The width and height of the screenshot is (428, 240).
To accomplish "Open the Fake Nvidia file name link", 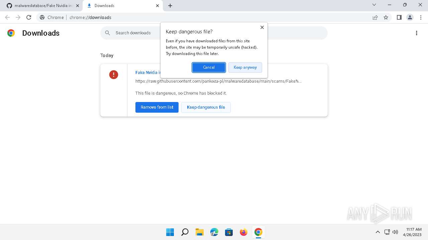I will (148, 72).
